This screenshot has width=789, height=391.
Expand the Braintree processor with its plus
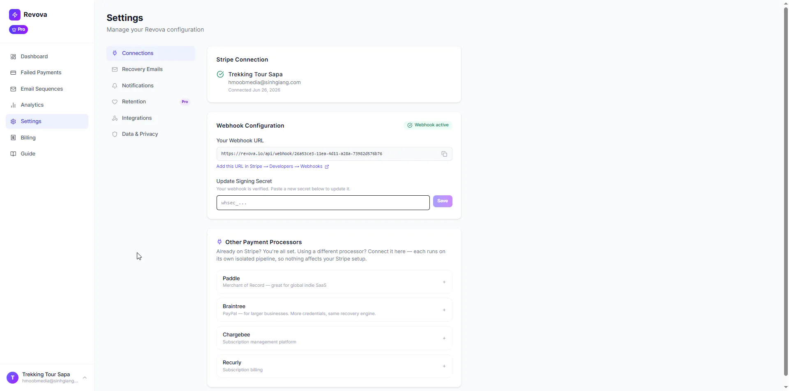coord(444,310)
